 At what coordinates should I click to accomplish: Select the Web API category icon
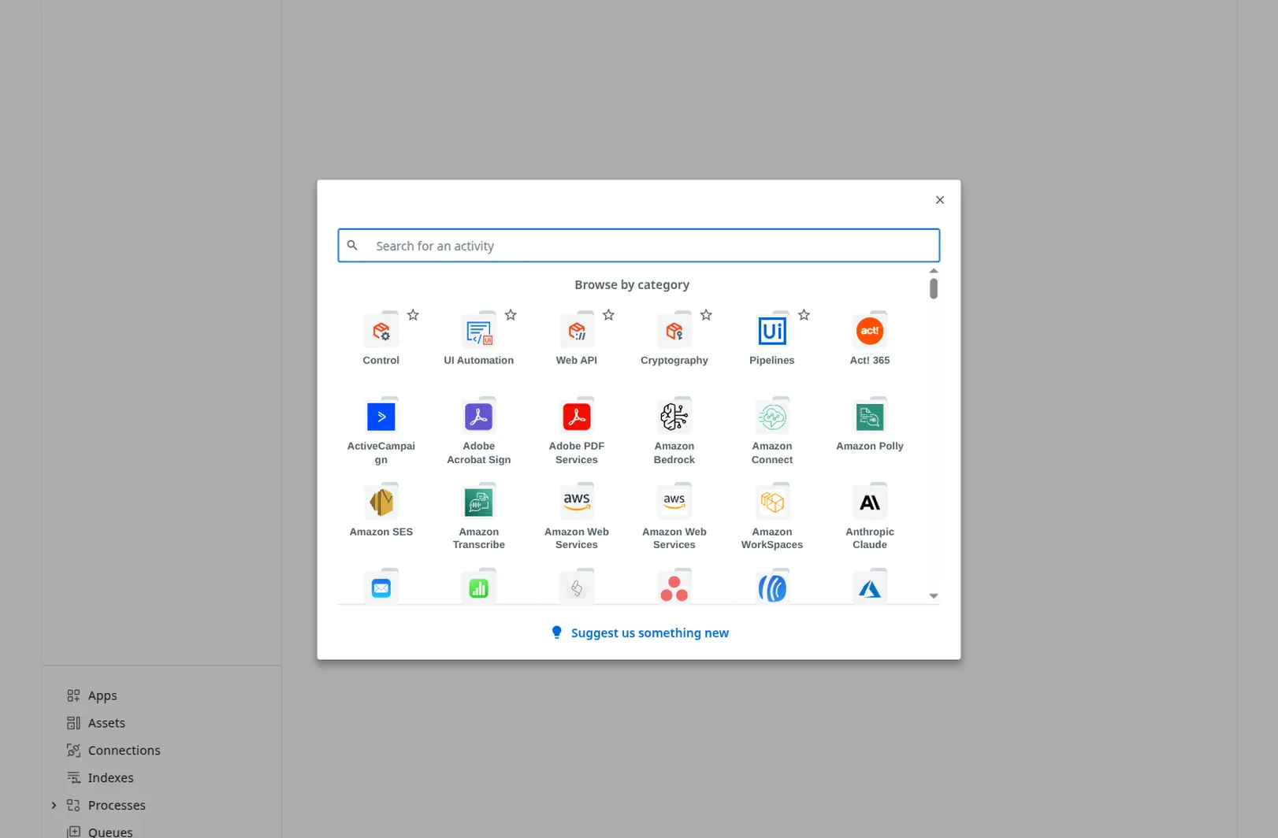[x=576, y=331]
